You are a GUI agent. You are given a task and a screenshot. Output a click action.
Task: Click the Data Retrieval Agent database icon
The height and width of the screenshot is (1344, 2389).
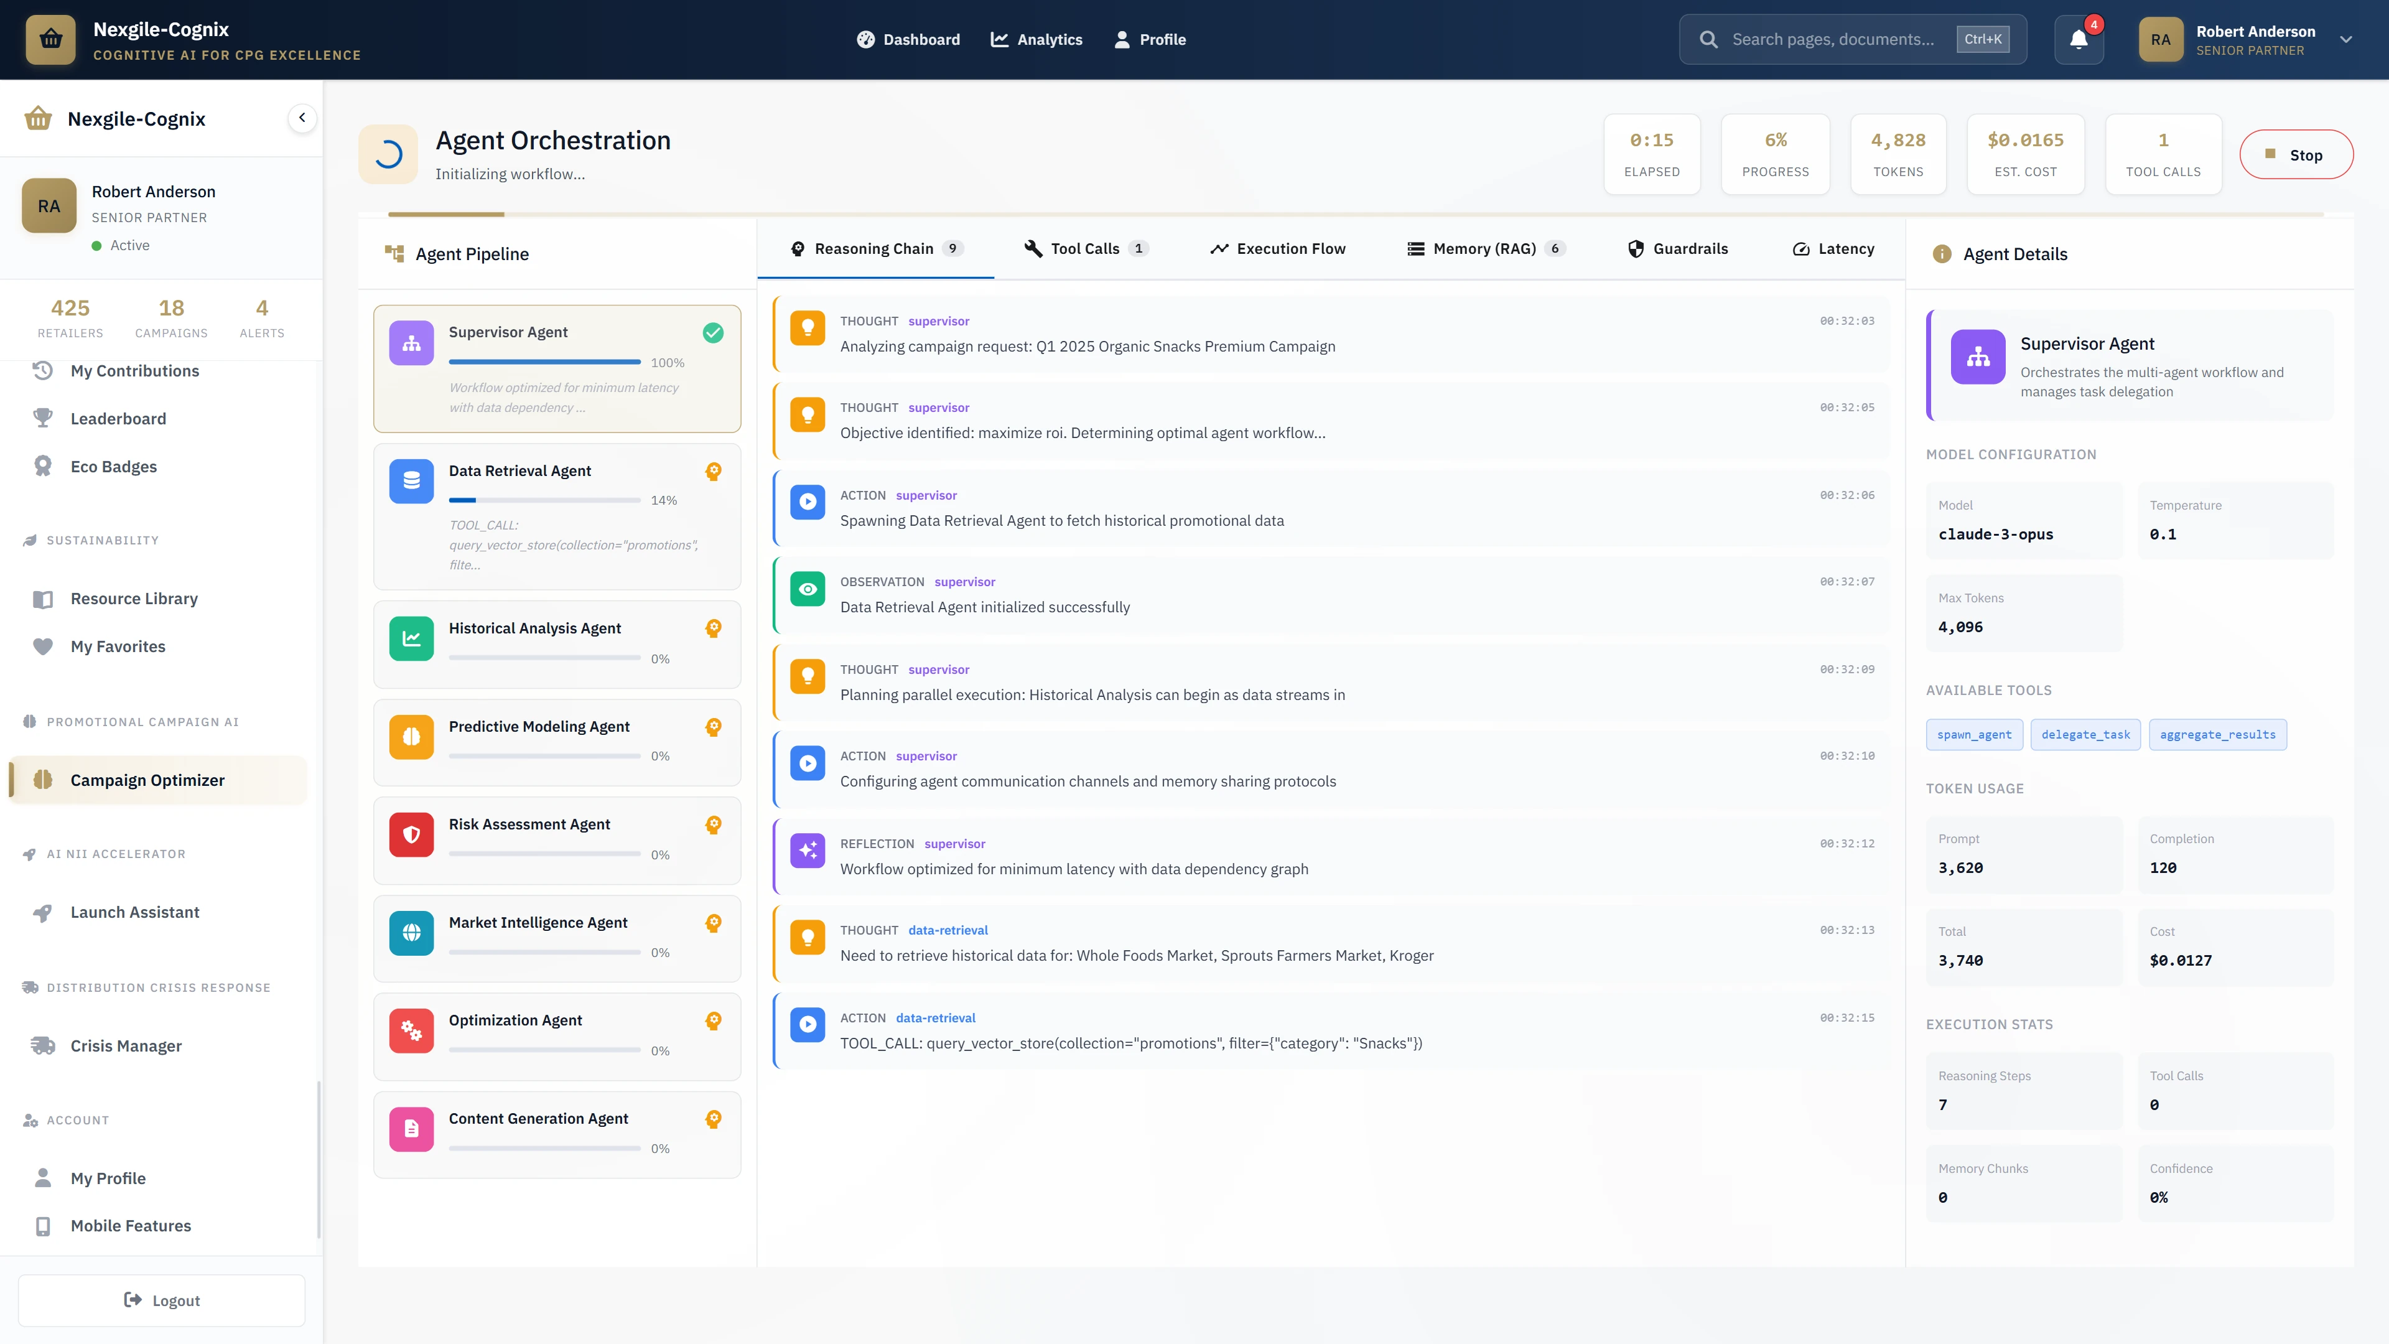(411, 480)
